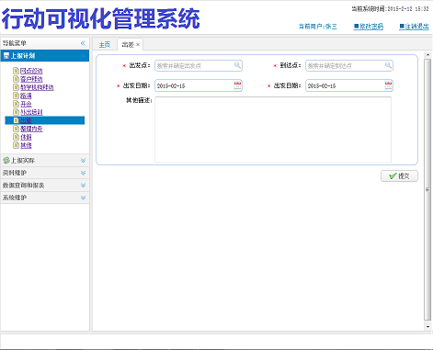
Task: Click the 注销退出 logout link
Action: point(414,27)
